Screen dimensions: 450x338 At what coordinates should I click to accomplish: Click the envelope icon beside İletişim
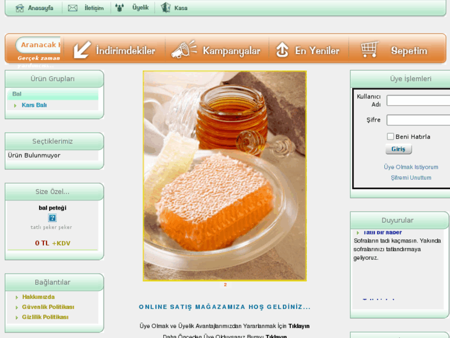(72, 8)
